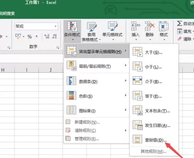
Task: Click the comma style icon
Action: pyautogui.click(x=37, y=36)
